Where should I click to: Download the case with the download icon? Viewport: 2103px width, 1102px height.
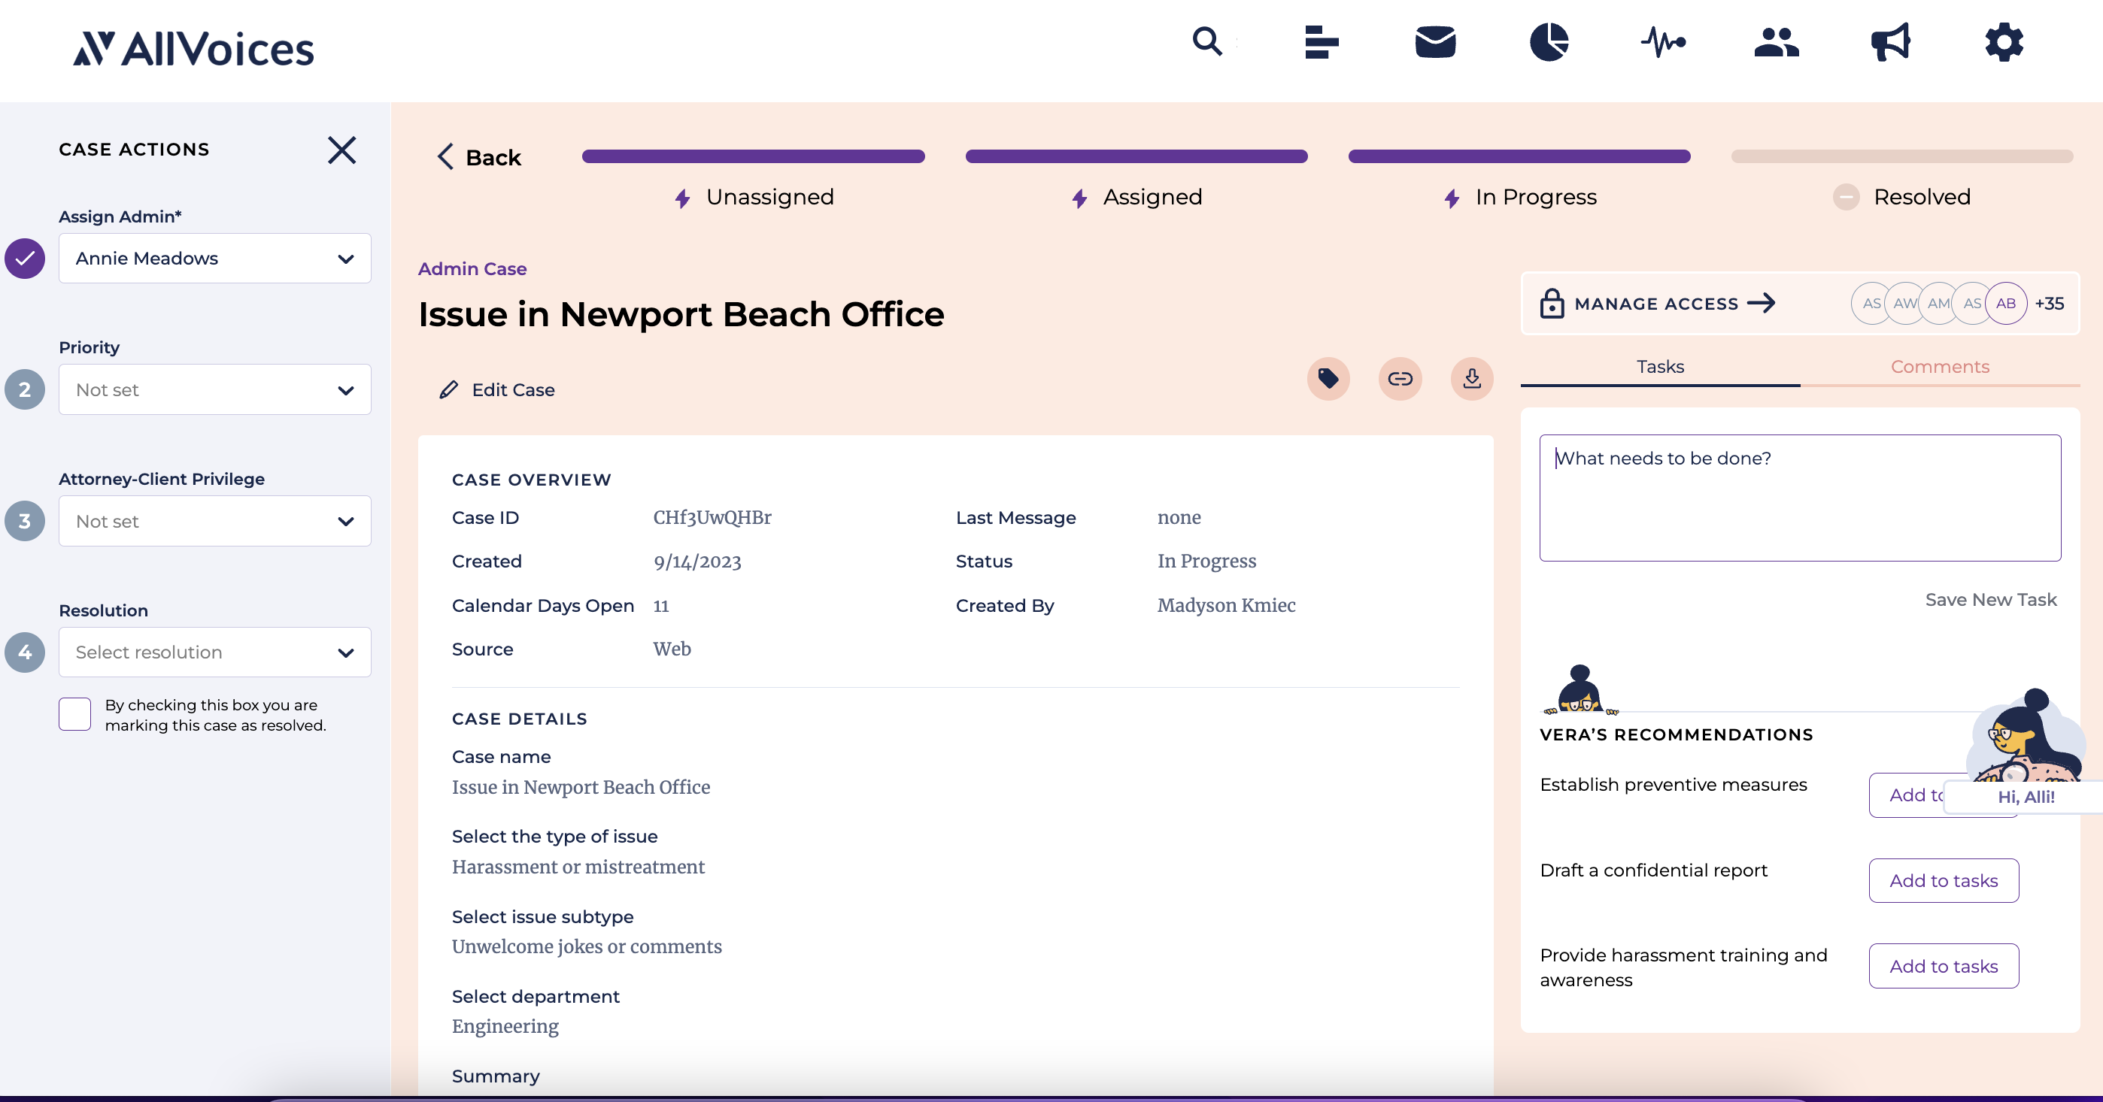[1472, 378]
